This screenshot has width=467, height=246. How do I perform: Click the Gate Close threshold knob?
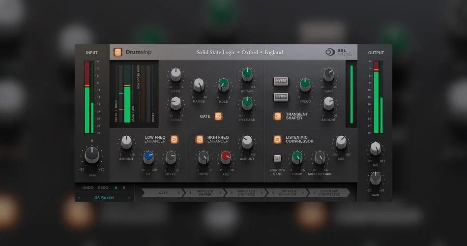click(175, 103)
